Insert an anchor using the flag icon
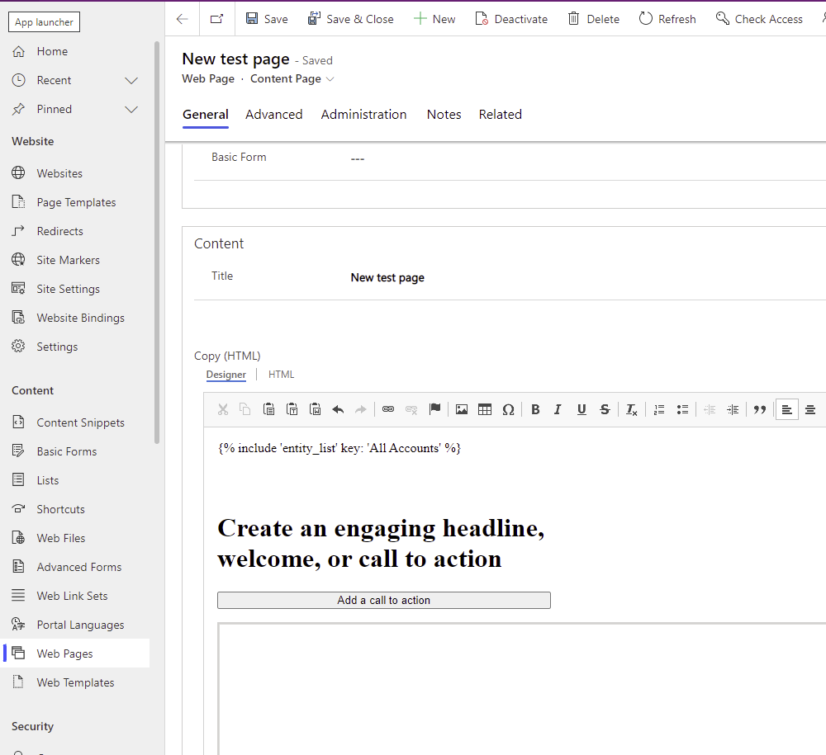Viewport: 826px width, 755px height. [x=434, y=409]
